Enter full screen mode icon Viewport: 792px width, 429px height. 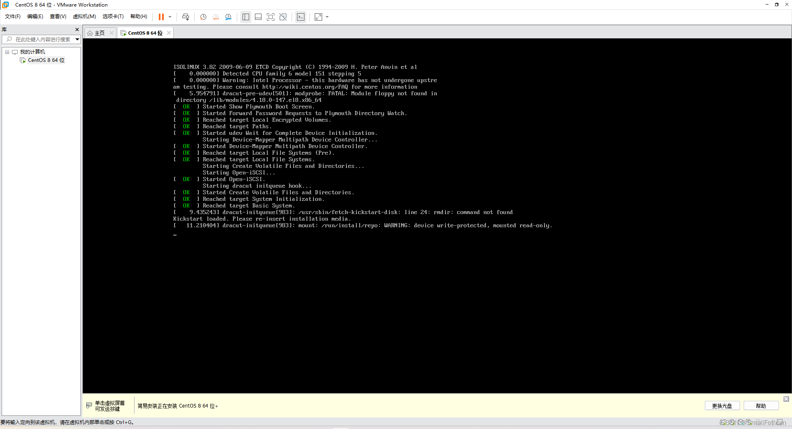[271, 17]
